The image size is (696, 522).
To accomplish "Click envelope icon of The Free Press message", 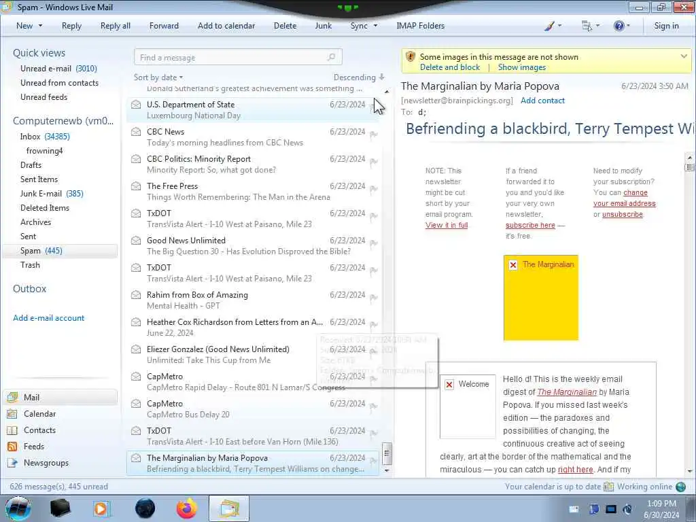I will tap(136, 186).
